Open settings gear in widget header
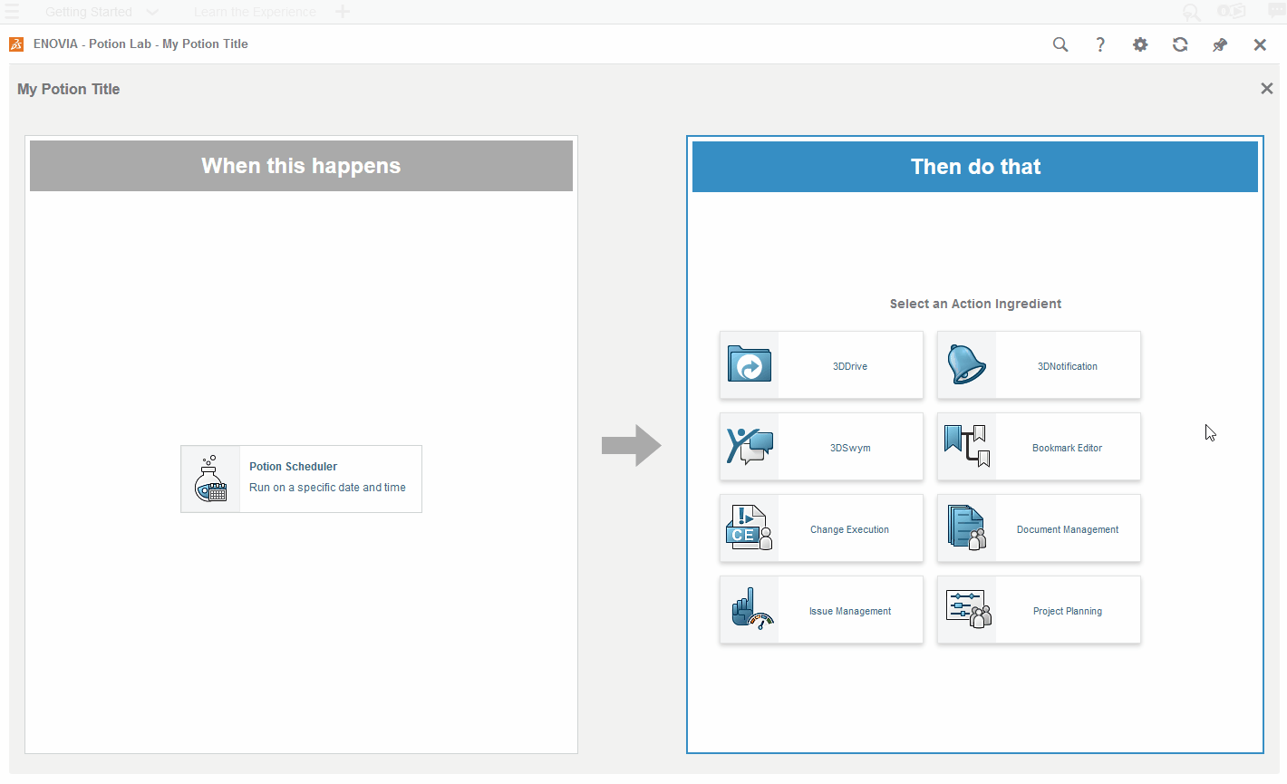 tap(1140, 44)
